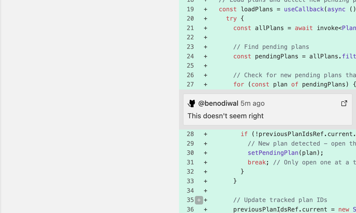
Task: Click the octocat icon beside @benodiwal
Action: click(x=192, y=103)
